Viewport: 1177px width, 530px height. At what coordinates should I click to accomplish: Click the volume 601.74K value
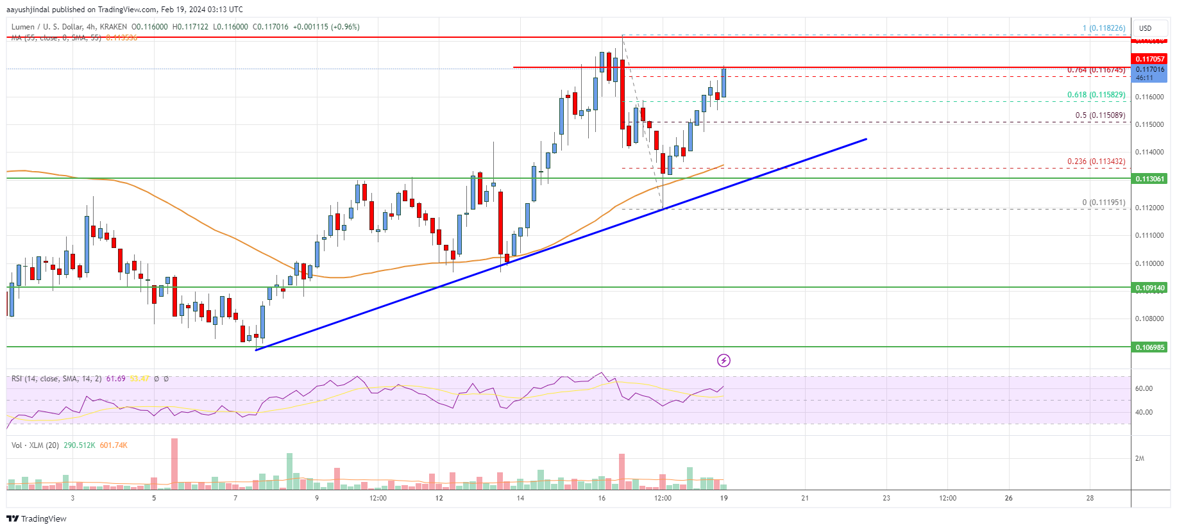point(114,445)
